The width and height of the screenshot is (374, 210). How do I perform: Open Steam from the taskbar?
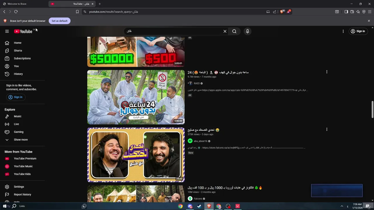pyautogui.click(x=199, y=206)
